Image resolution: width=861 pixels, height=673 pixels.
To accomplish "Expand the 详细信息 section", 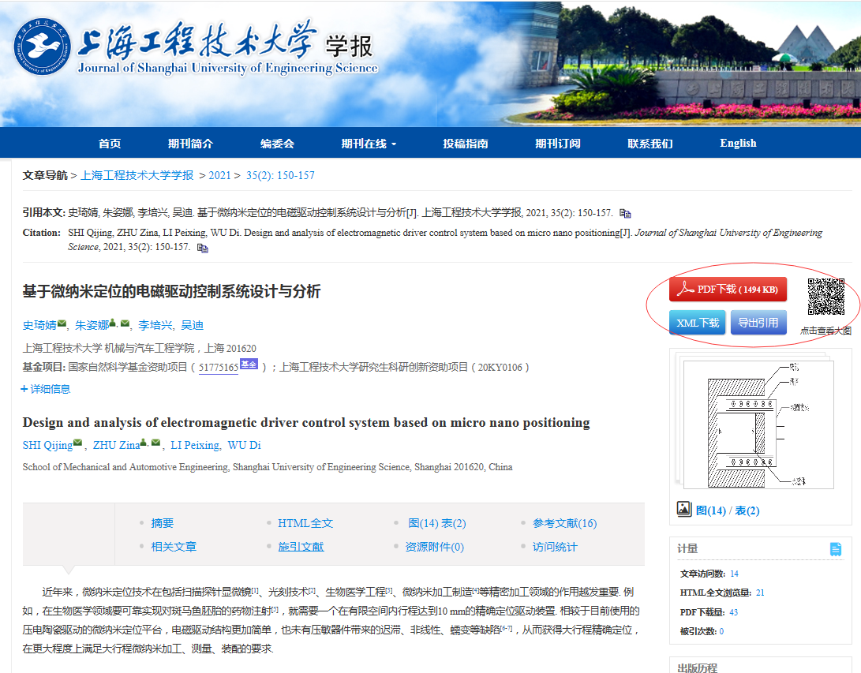I will click(46, 388).
